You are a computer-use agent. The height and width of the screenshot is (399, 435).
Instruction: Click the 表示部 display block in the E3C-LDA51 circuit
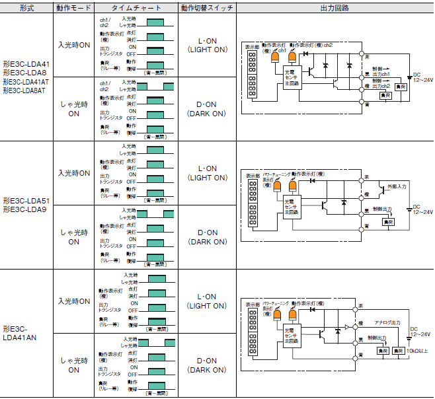click(x=253, y=203)
